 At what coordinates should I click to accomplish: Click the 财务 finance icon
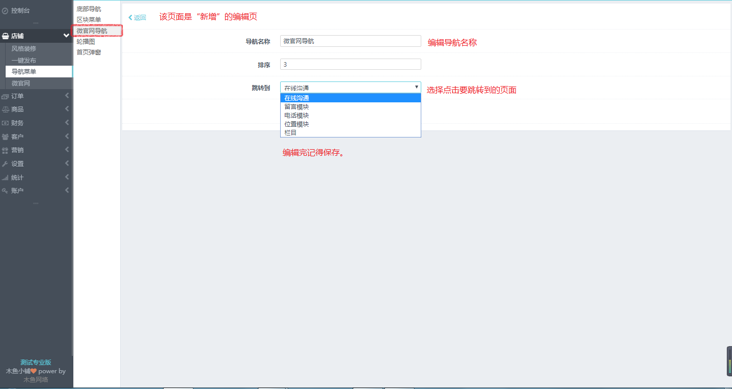pos(5,123)
